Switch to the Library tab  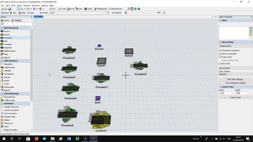(x=5, y=21)
